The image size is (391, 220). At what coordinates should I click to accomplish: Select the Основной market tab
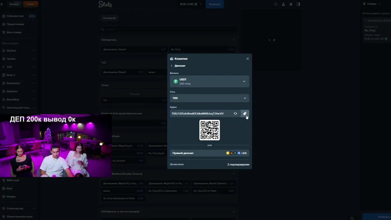[x=109, y=18]
